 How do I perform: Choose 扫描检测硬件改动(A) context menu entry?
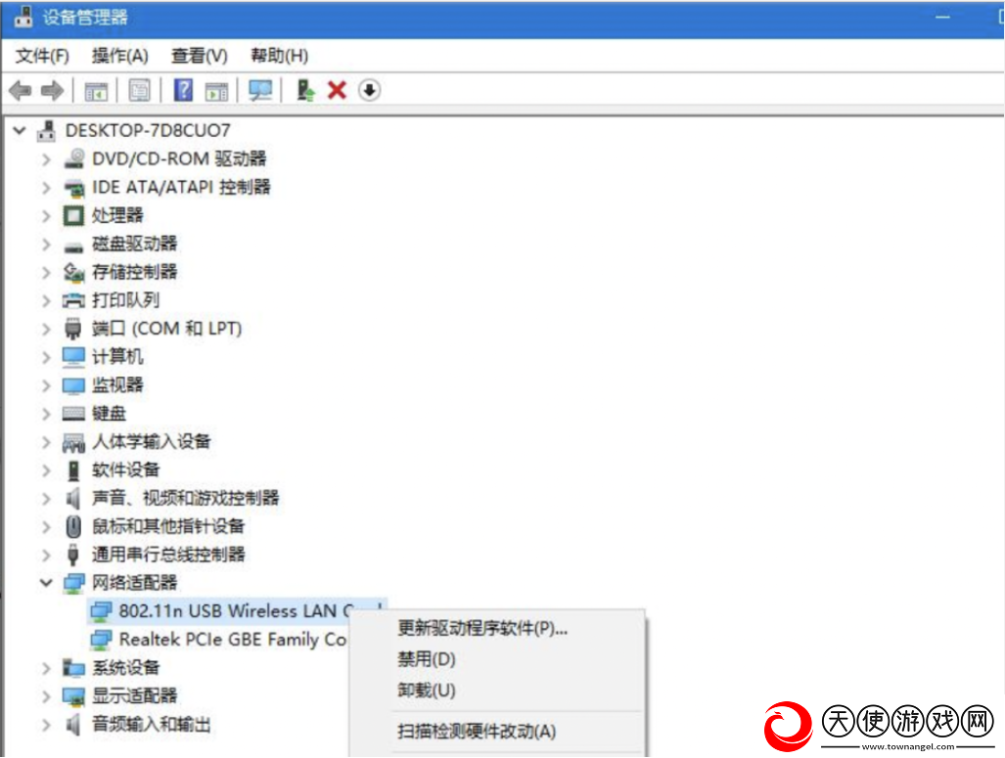point(477,731)
